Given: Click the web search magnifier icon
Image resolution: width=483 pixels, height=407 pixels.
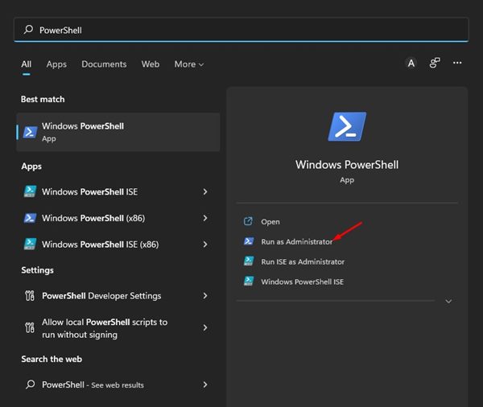Looking at the screenshot, I should pyautogui.click(x=30, y=385).
